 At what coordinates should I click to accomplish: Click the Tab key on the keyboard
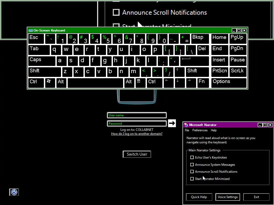tap(39, 50)
